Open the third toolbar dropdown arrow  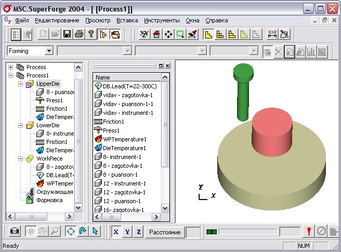point(202,51)
